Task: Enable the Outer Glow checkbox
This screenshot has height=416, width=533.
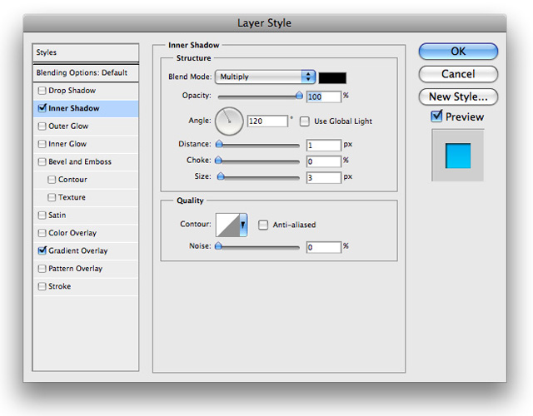Action: [42, 126]
